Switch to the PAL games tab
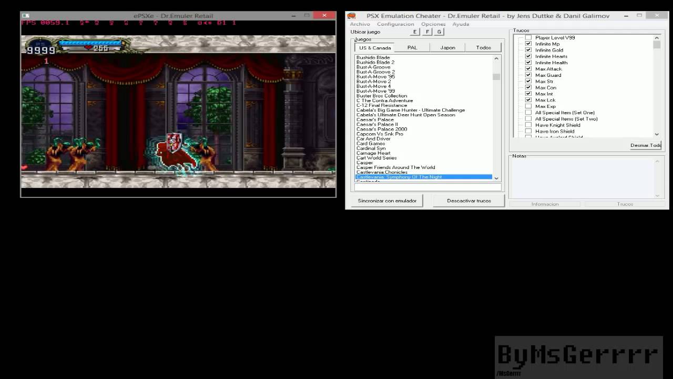The image size is (673, 379). [412, 47]
